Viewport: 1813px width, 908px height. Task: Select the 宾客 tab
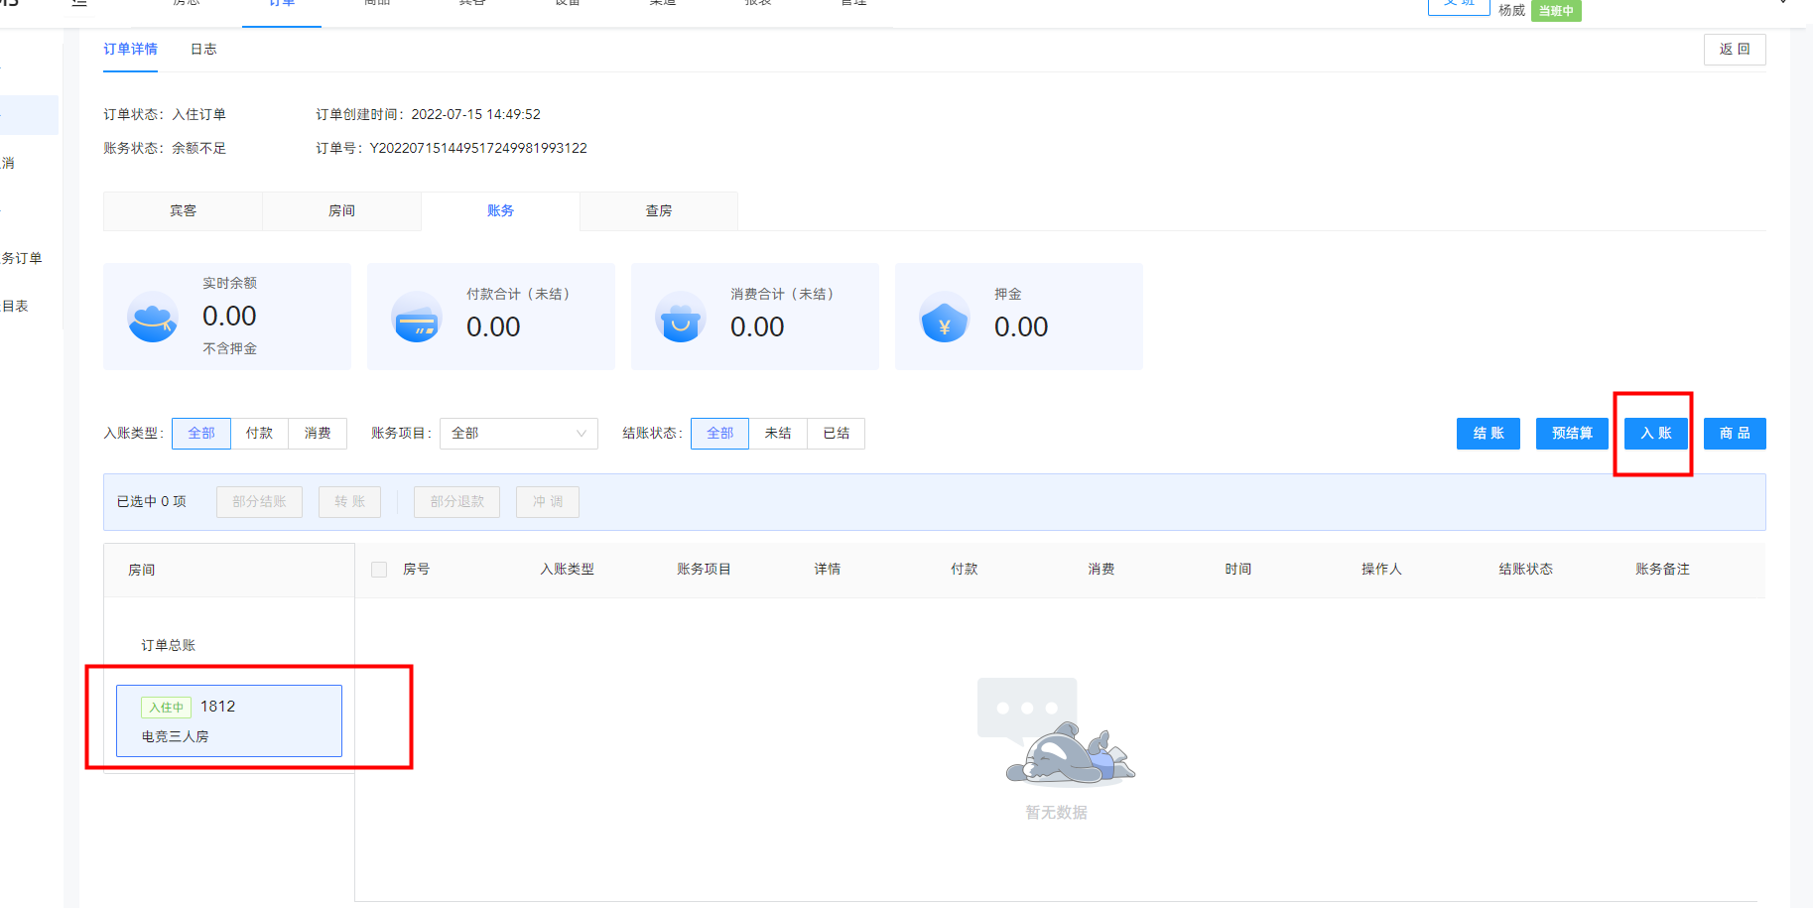coord(183,210)
